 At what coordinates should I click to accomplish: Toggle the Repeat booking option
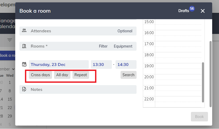pos(81,75)
